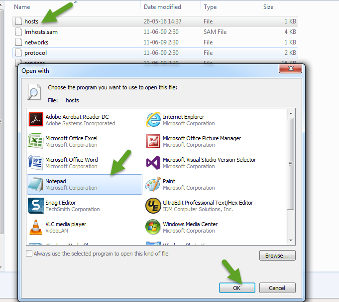The width and height of the screenshot is (339, 302).
Task: Click the program list scrollbar thumb
Action: click(x=291, y=164)
